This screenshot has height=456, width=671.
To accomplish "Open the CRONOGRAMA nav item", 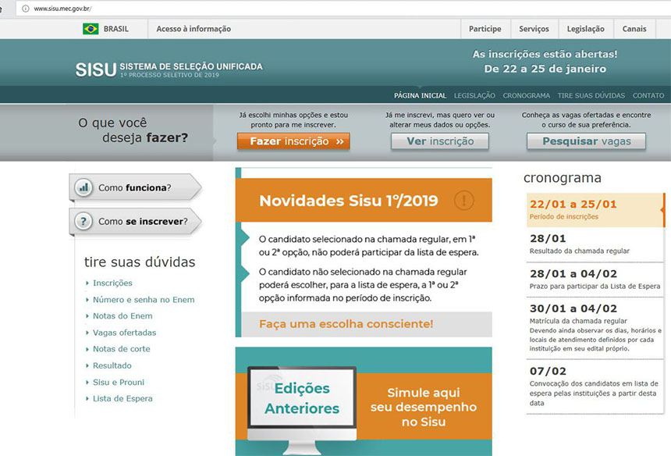I will [x=526, y=95].
